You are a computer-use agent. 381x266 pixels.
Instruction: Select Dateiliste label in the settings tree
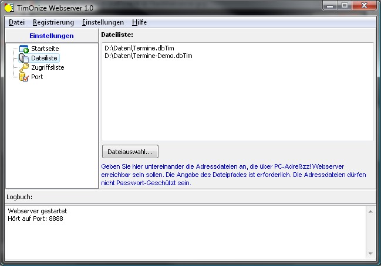[x=44, y=58]
